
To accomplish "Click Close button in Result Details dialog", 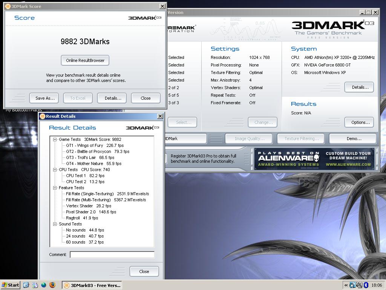I will tap(144, 271).
